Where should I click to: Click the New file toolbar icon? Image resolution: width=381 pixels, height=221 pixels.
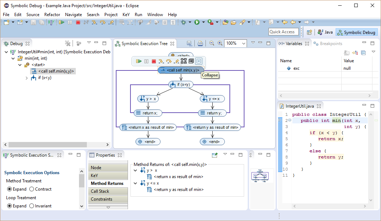point(6,23)
